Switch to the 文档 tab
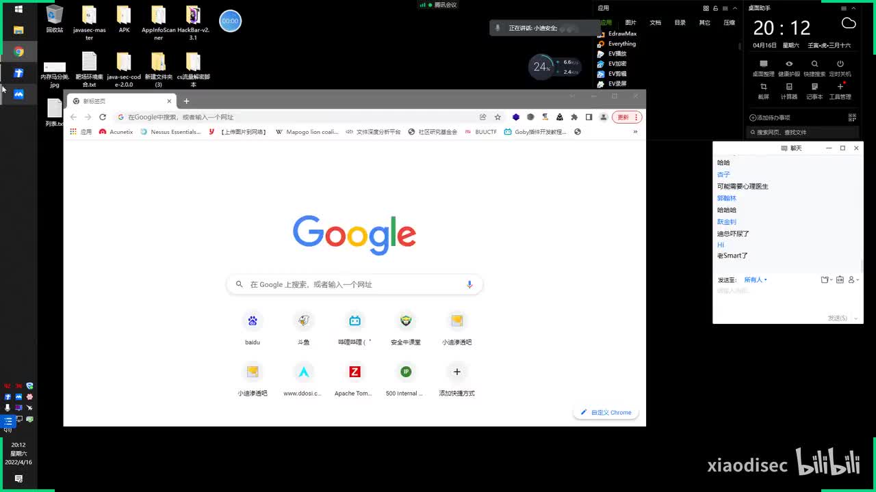Image resolution: width=876 pixels, height=492 pixels. [655, 23]
